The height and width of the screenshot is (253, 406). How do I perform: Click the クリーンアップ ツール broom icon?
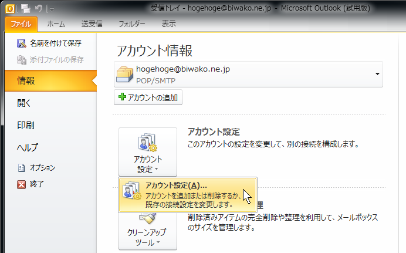[148, 218]
